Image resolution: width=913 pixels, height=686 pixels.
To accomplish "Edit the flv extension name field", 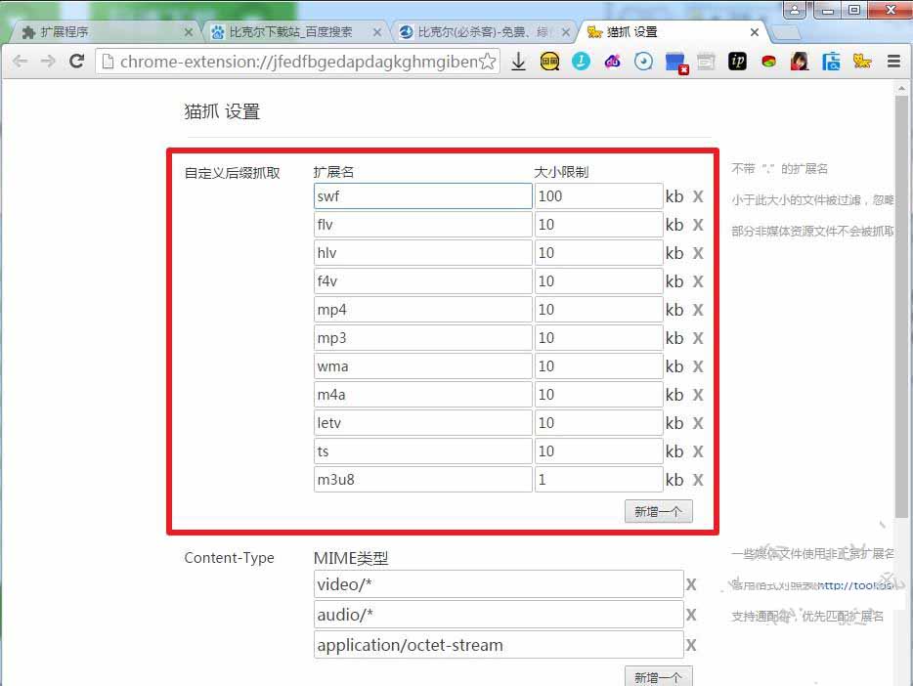I will [422, 225].
